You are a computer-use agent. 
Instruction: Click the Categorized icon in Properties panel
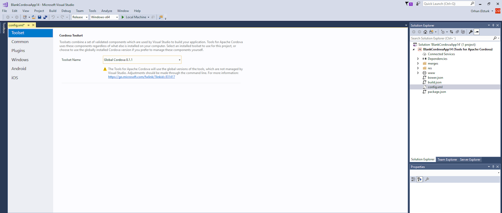[414, 179]
